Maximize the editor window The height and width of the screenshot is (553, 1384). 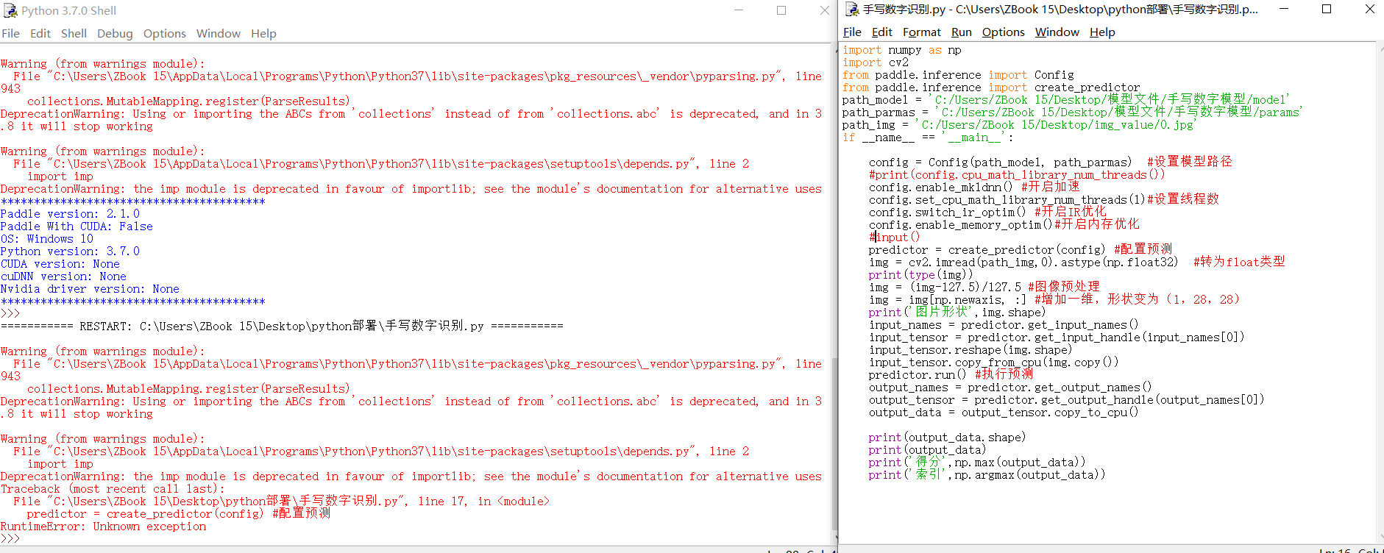point(1327,9)
